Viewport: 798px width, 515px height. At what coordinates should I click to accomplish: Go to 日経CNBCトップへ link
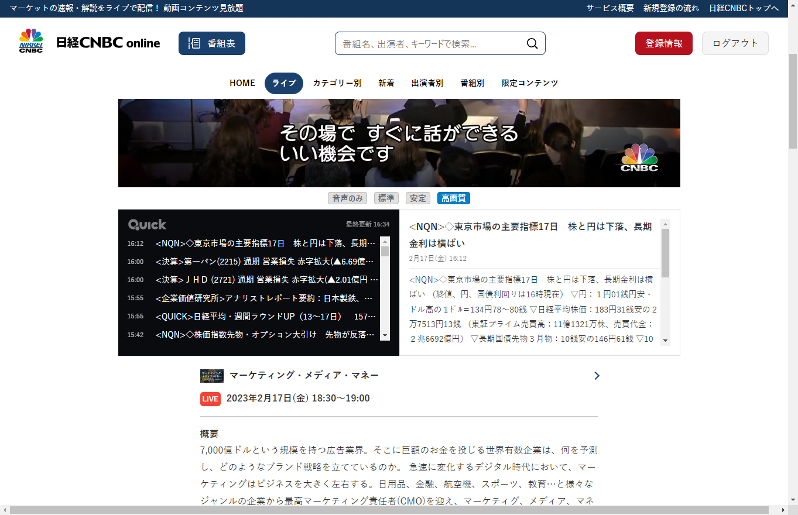point(744,8)
